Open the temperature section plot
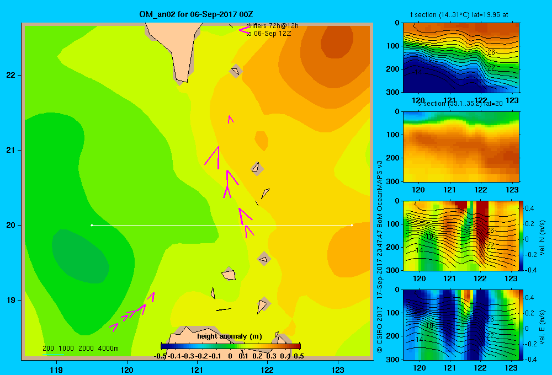The image size is (552, 375). (461, 57)
